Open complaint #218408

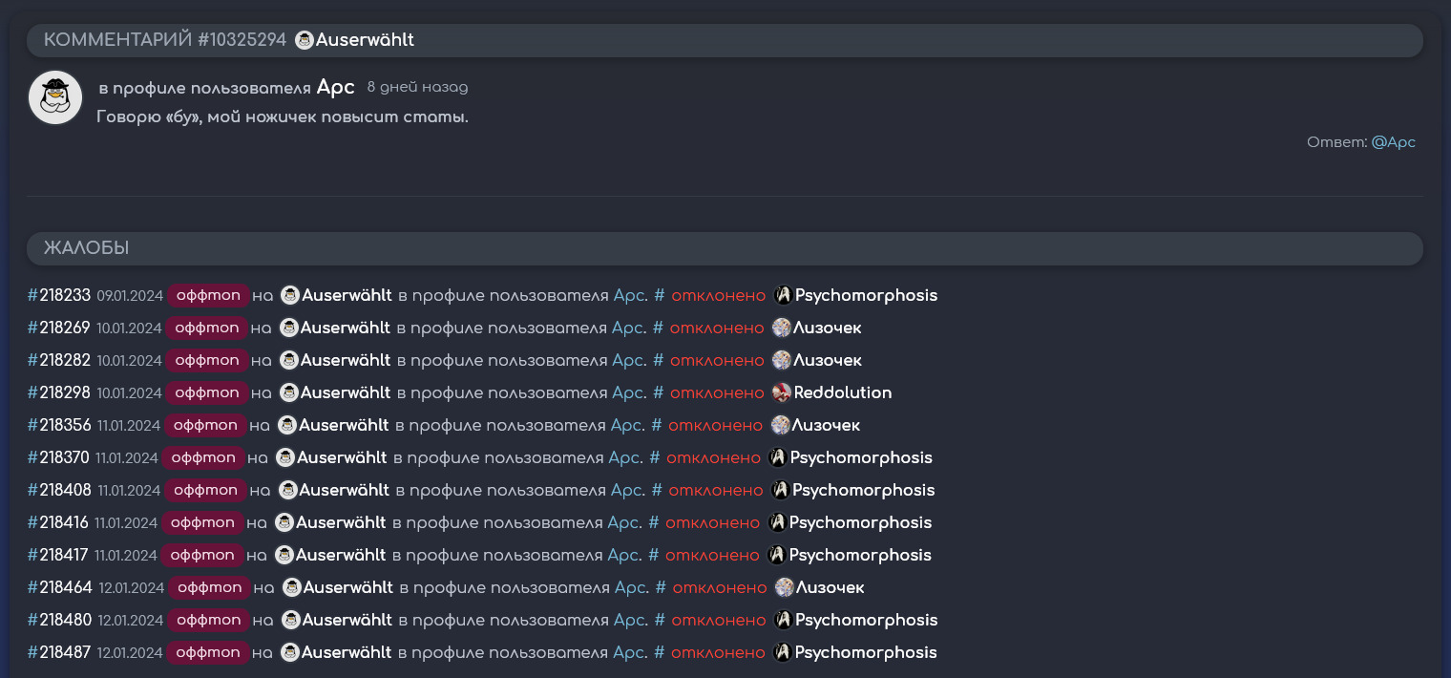[59, 491]
